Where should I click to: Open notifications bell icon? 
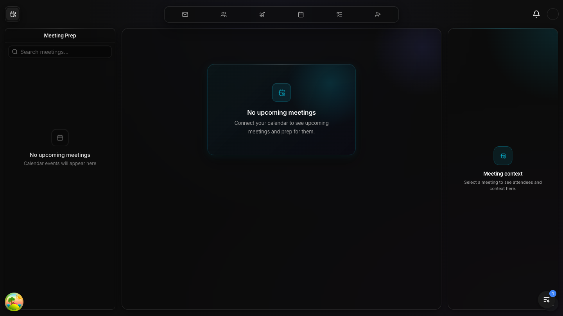coord(536,14)
